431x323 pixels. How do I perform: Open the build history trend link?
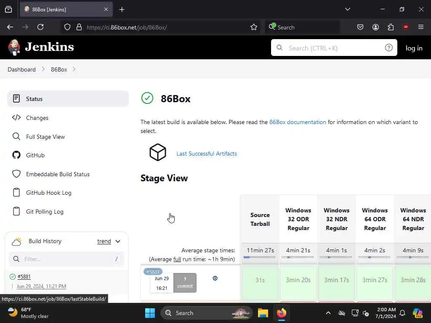tap(104, 241)
